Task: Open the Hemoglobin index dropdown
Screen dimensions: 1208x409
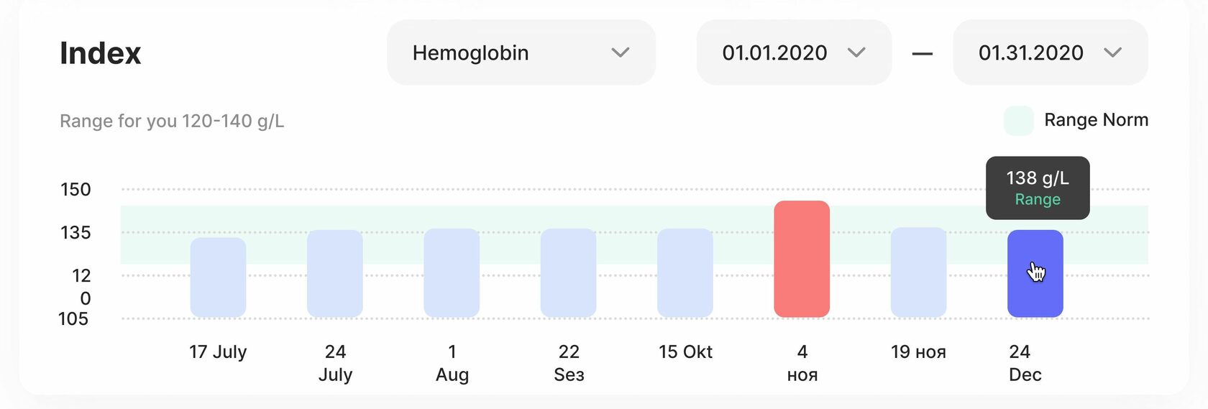Action: [521, 52]
